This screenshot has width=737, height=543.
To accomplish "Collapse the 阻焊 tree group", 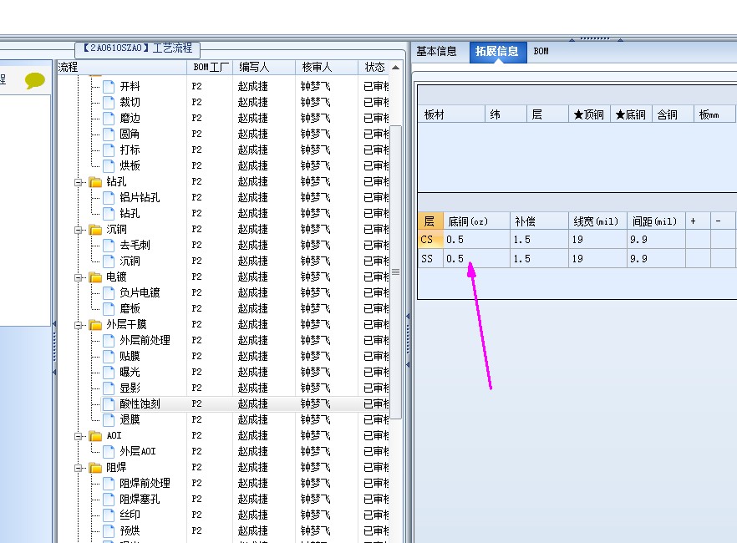I will 78,469.
